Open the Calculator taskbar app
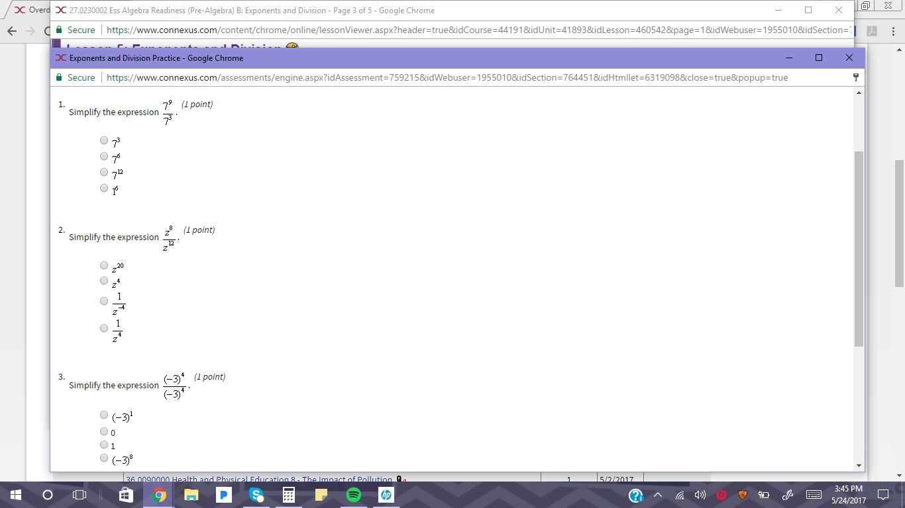The height and width of the screenshot is (508, 905). (x=288, y=495)
